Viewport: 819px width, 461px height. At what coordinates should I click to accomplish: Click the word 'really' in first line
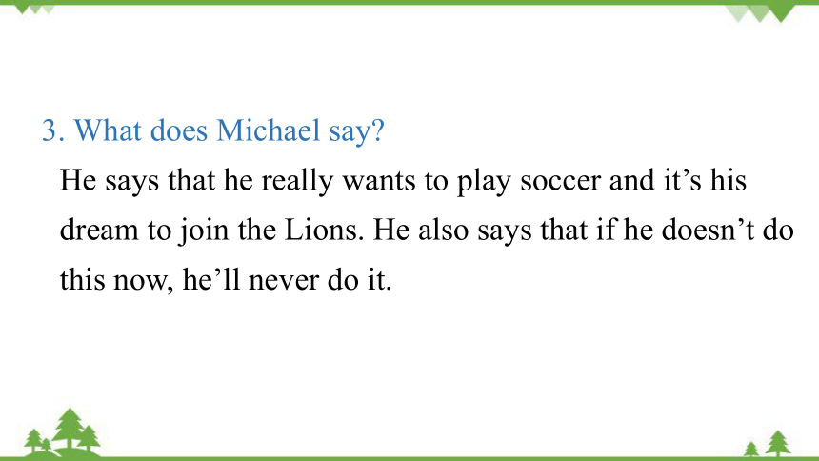(x=297, y=181)
